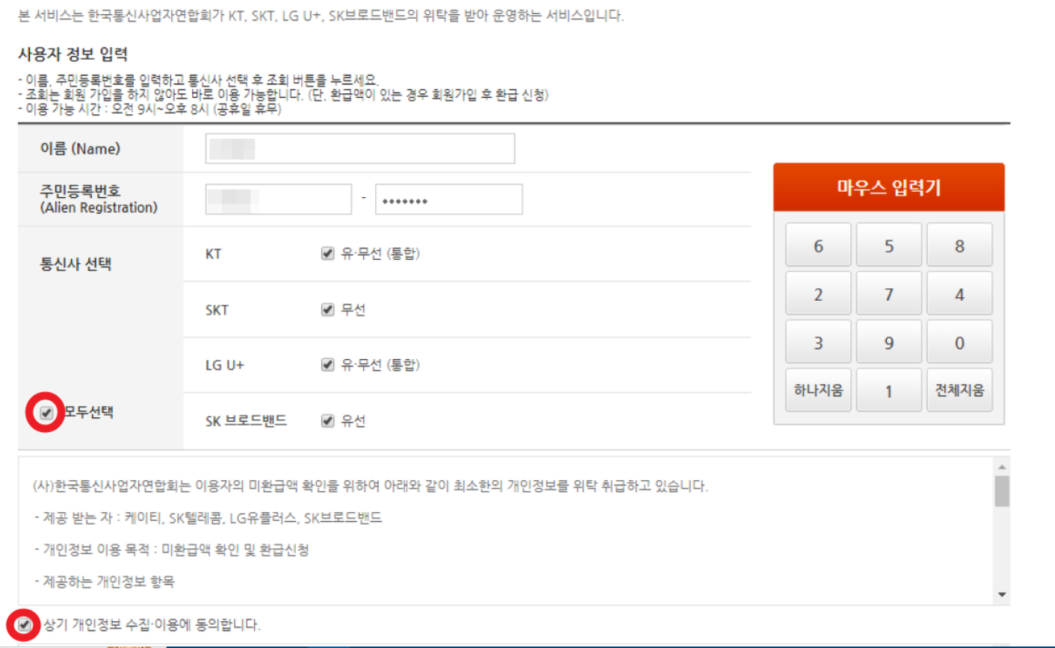Click the privacy text scrollbar down arrow
Viewport: 1055px width, 648px height.
(x=1002, y=595)
